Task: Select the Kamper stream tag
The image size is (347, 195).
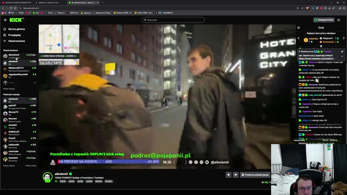Action: coord(109,181)
